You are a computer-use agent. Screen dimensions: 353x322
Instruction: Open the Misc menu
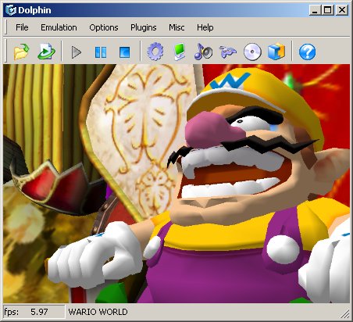(176, 27)
